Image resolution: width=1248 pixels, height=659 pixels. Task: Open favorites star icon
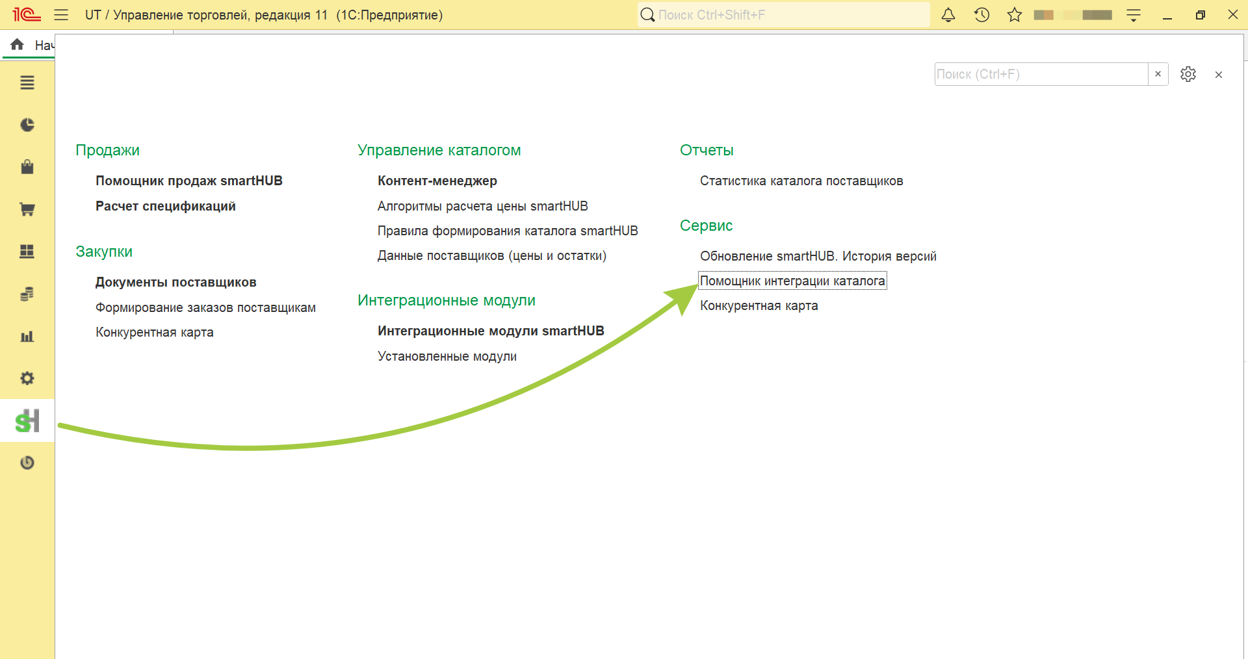(x=1015, y=14)
